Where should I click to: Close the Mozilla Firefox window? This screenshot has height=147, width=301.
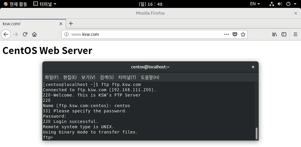296,13
